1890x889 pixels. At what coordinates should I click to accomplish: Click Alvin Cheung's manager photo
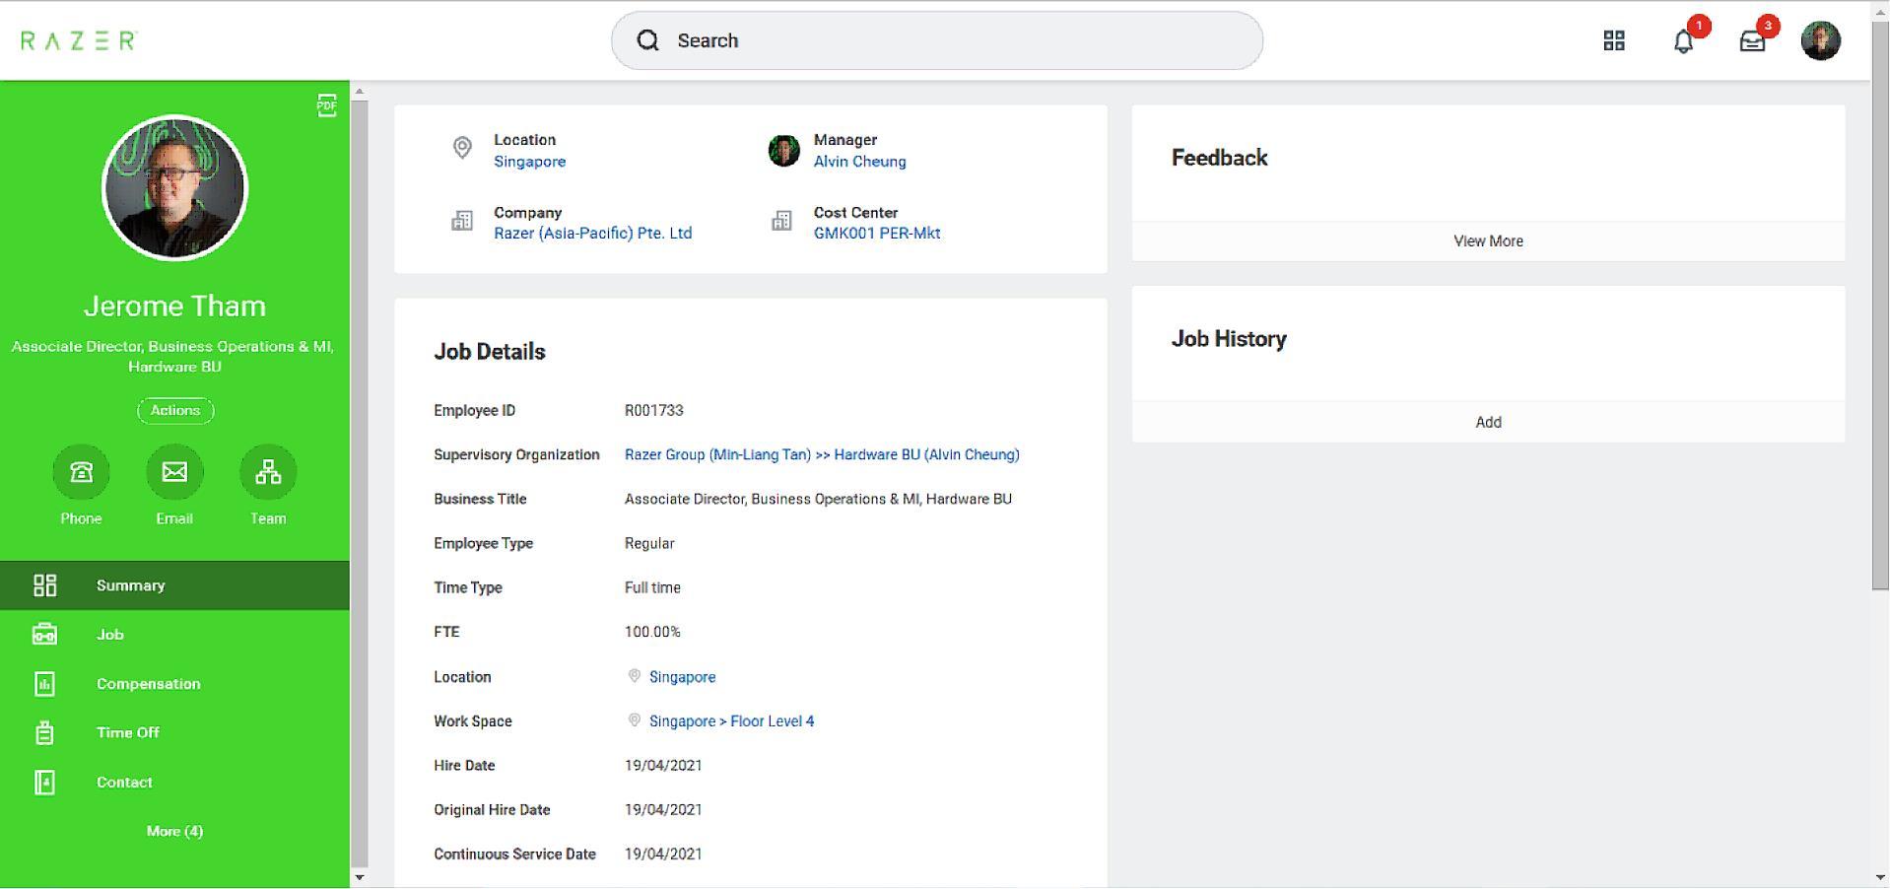784,151
